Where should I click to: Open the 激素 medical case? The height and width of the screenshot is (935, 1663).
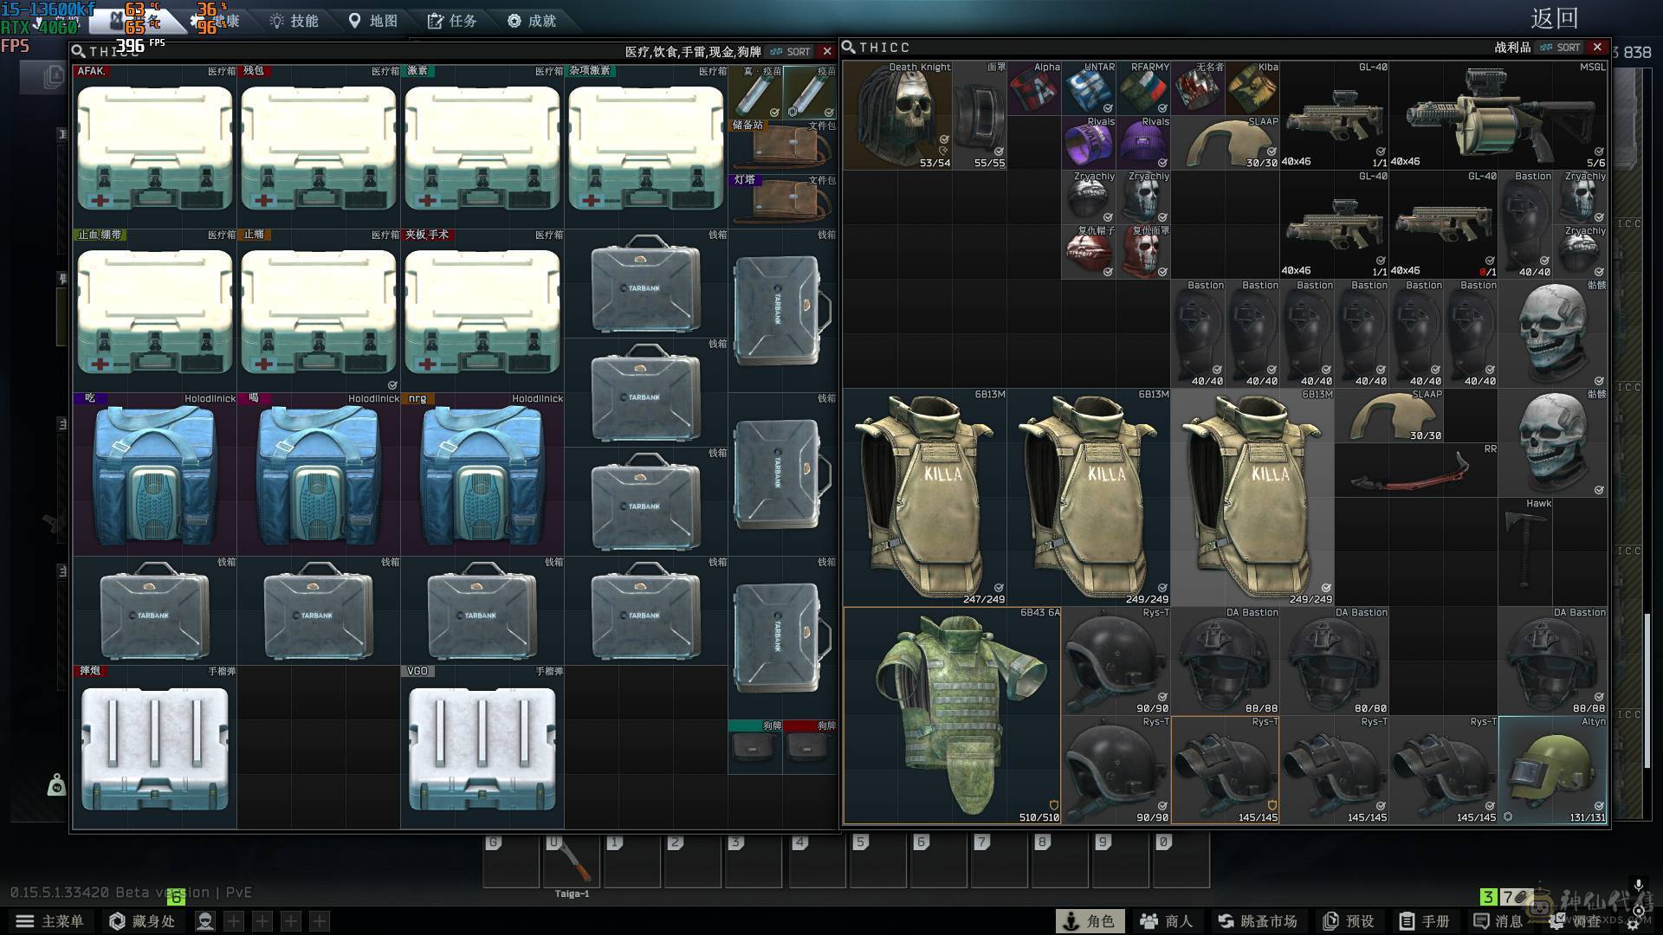click(482, 147)
